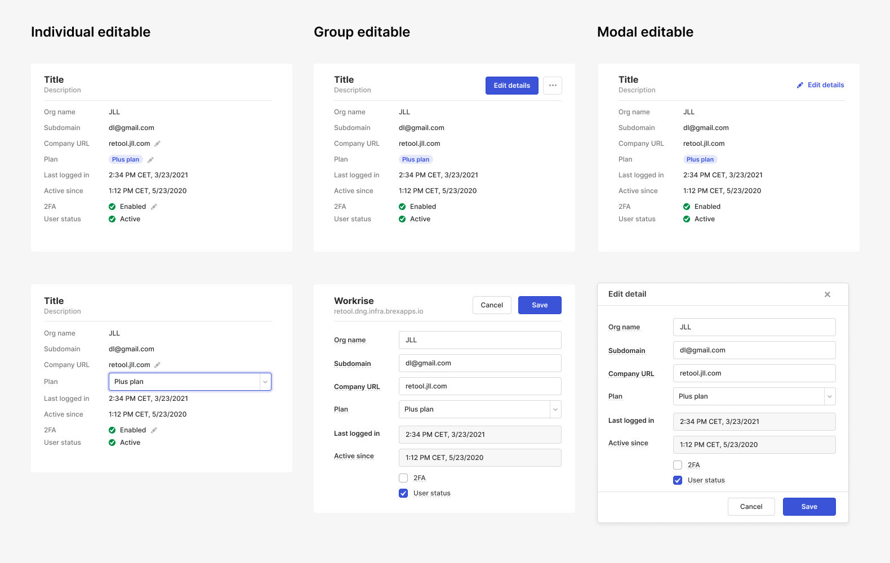890x563 pixels.
Task: Click retool.jll.com value in Group editable card
Action: pos(420,144)
